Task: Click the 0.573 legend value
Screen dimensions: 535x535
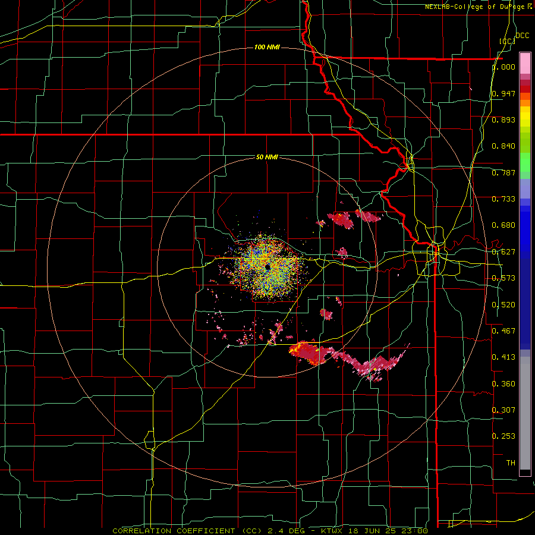Action: (x=503, y=278)
